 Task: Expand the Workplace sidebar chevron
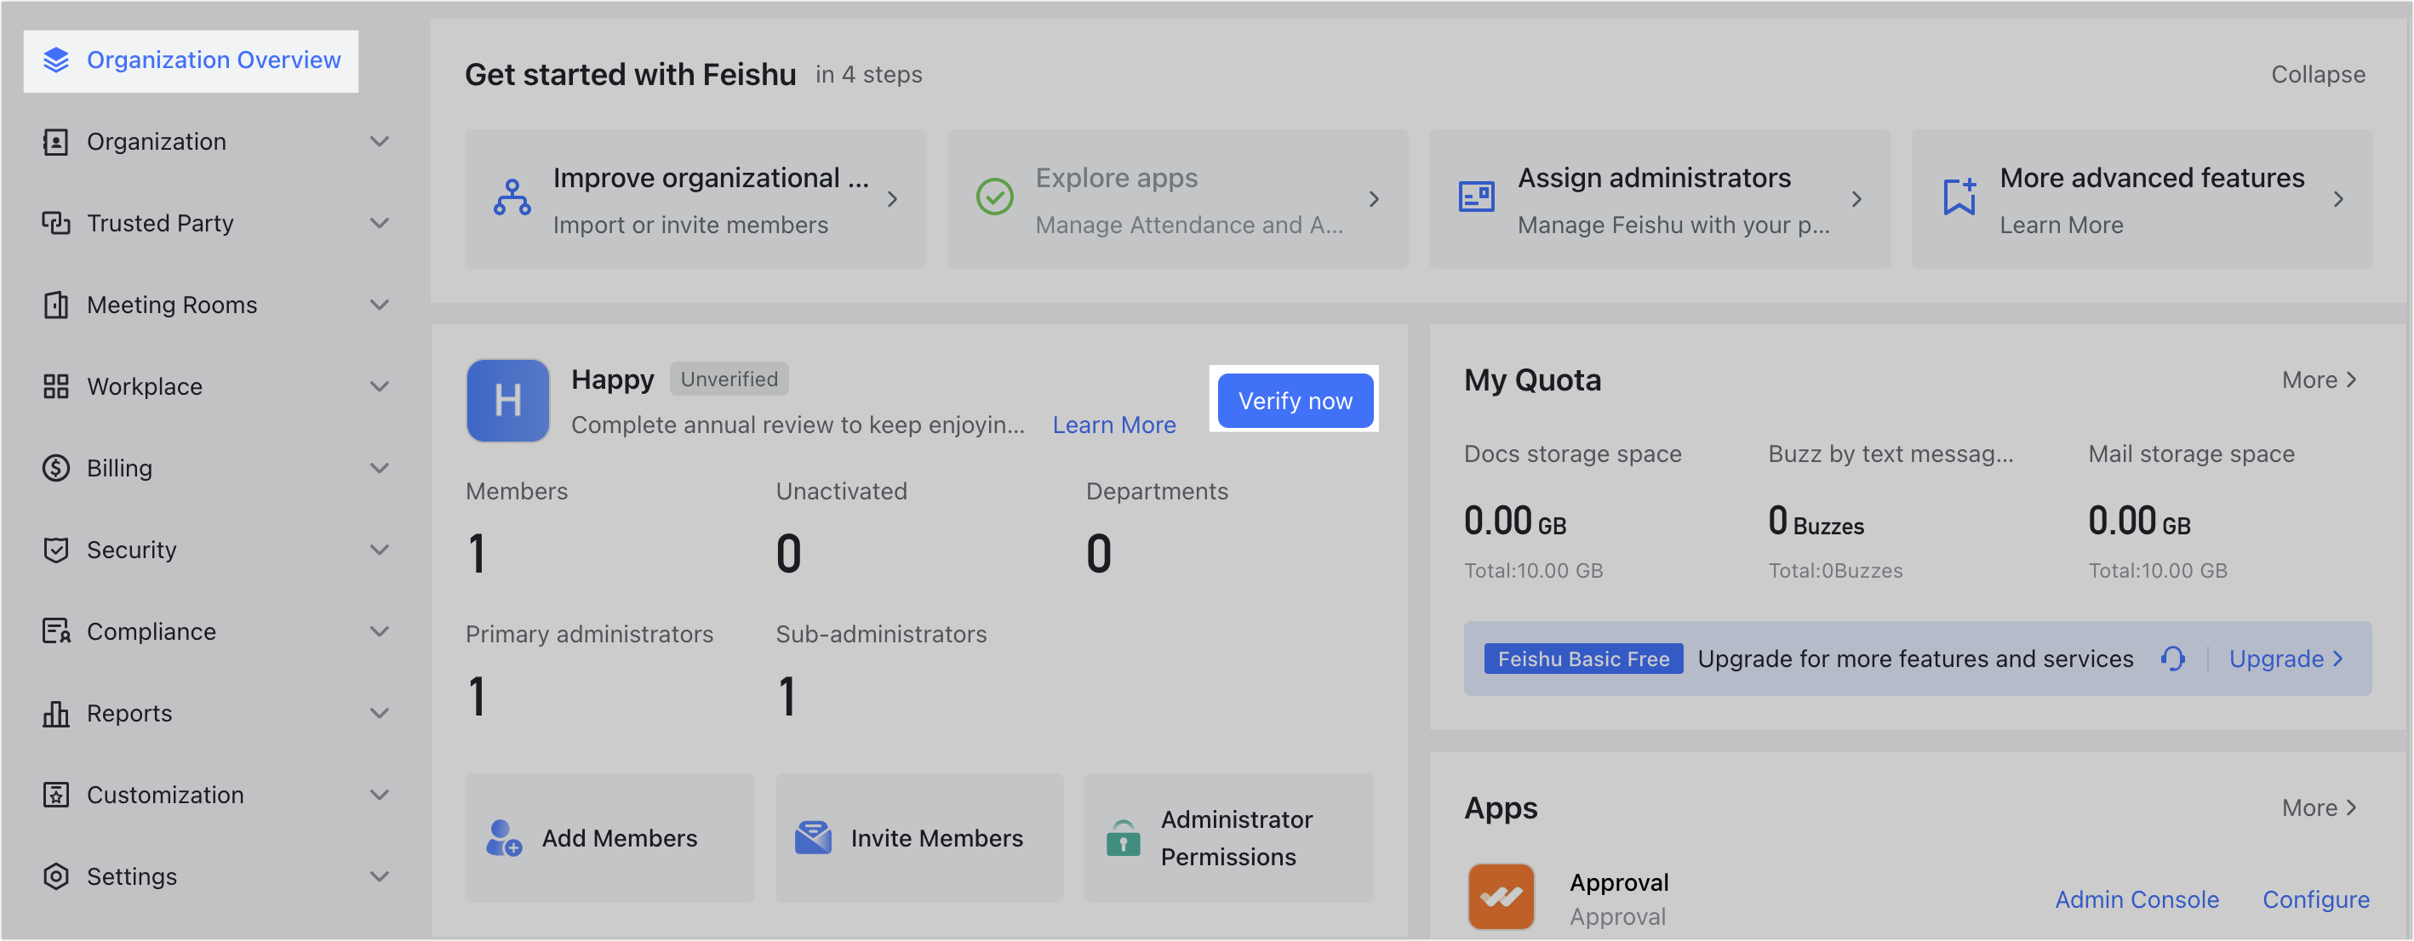coord(379,387)
